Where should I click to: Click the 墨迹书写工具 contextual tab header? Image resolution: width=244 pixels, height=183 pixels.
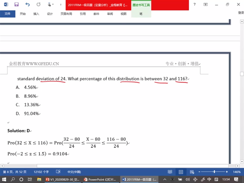(141, 5)
